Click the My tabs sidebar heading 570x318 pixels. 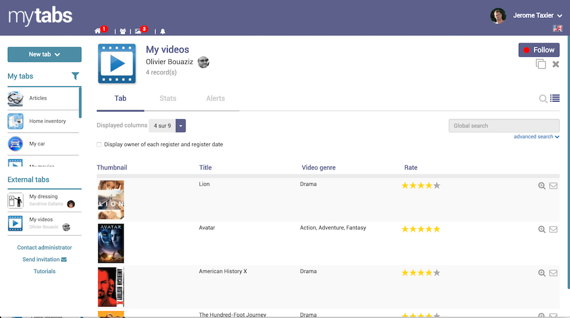(21, 76)
